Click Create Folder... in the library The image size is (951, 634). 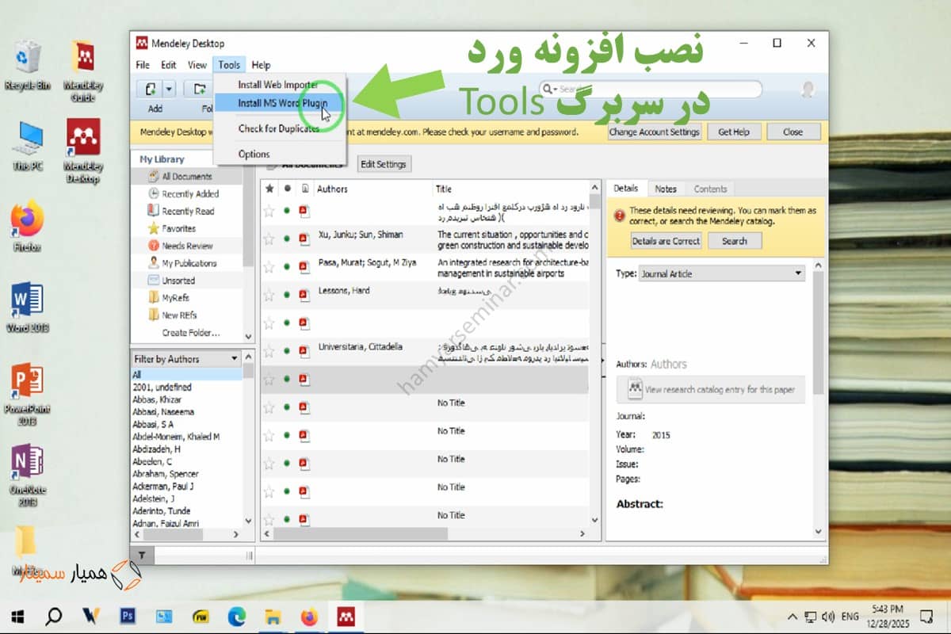(191, 333)
